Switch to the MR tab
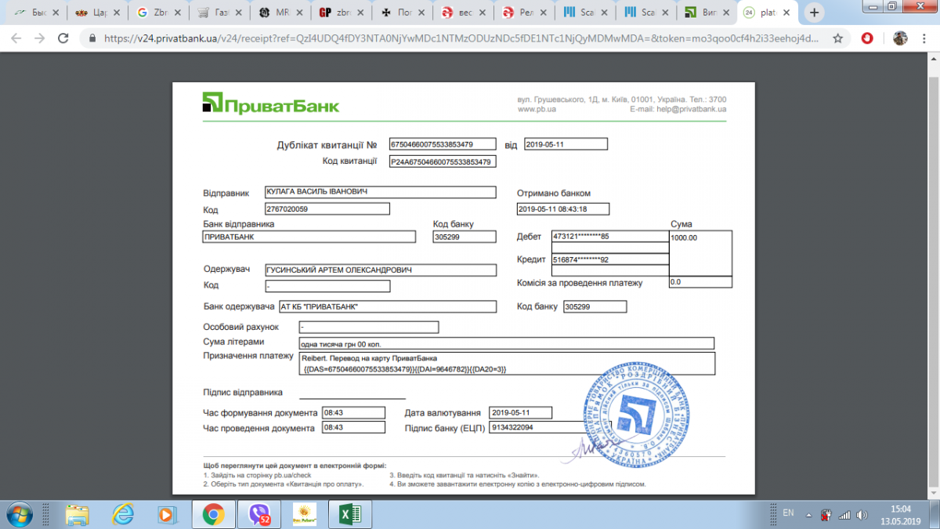The height and width of the screenshot is (529, 940). pyautogui.click(x=278, y=13)
